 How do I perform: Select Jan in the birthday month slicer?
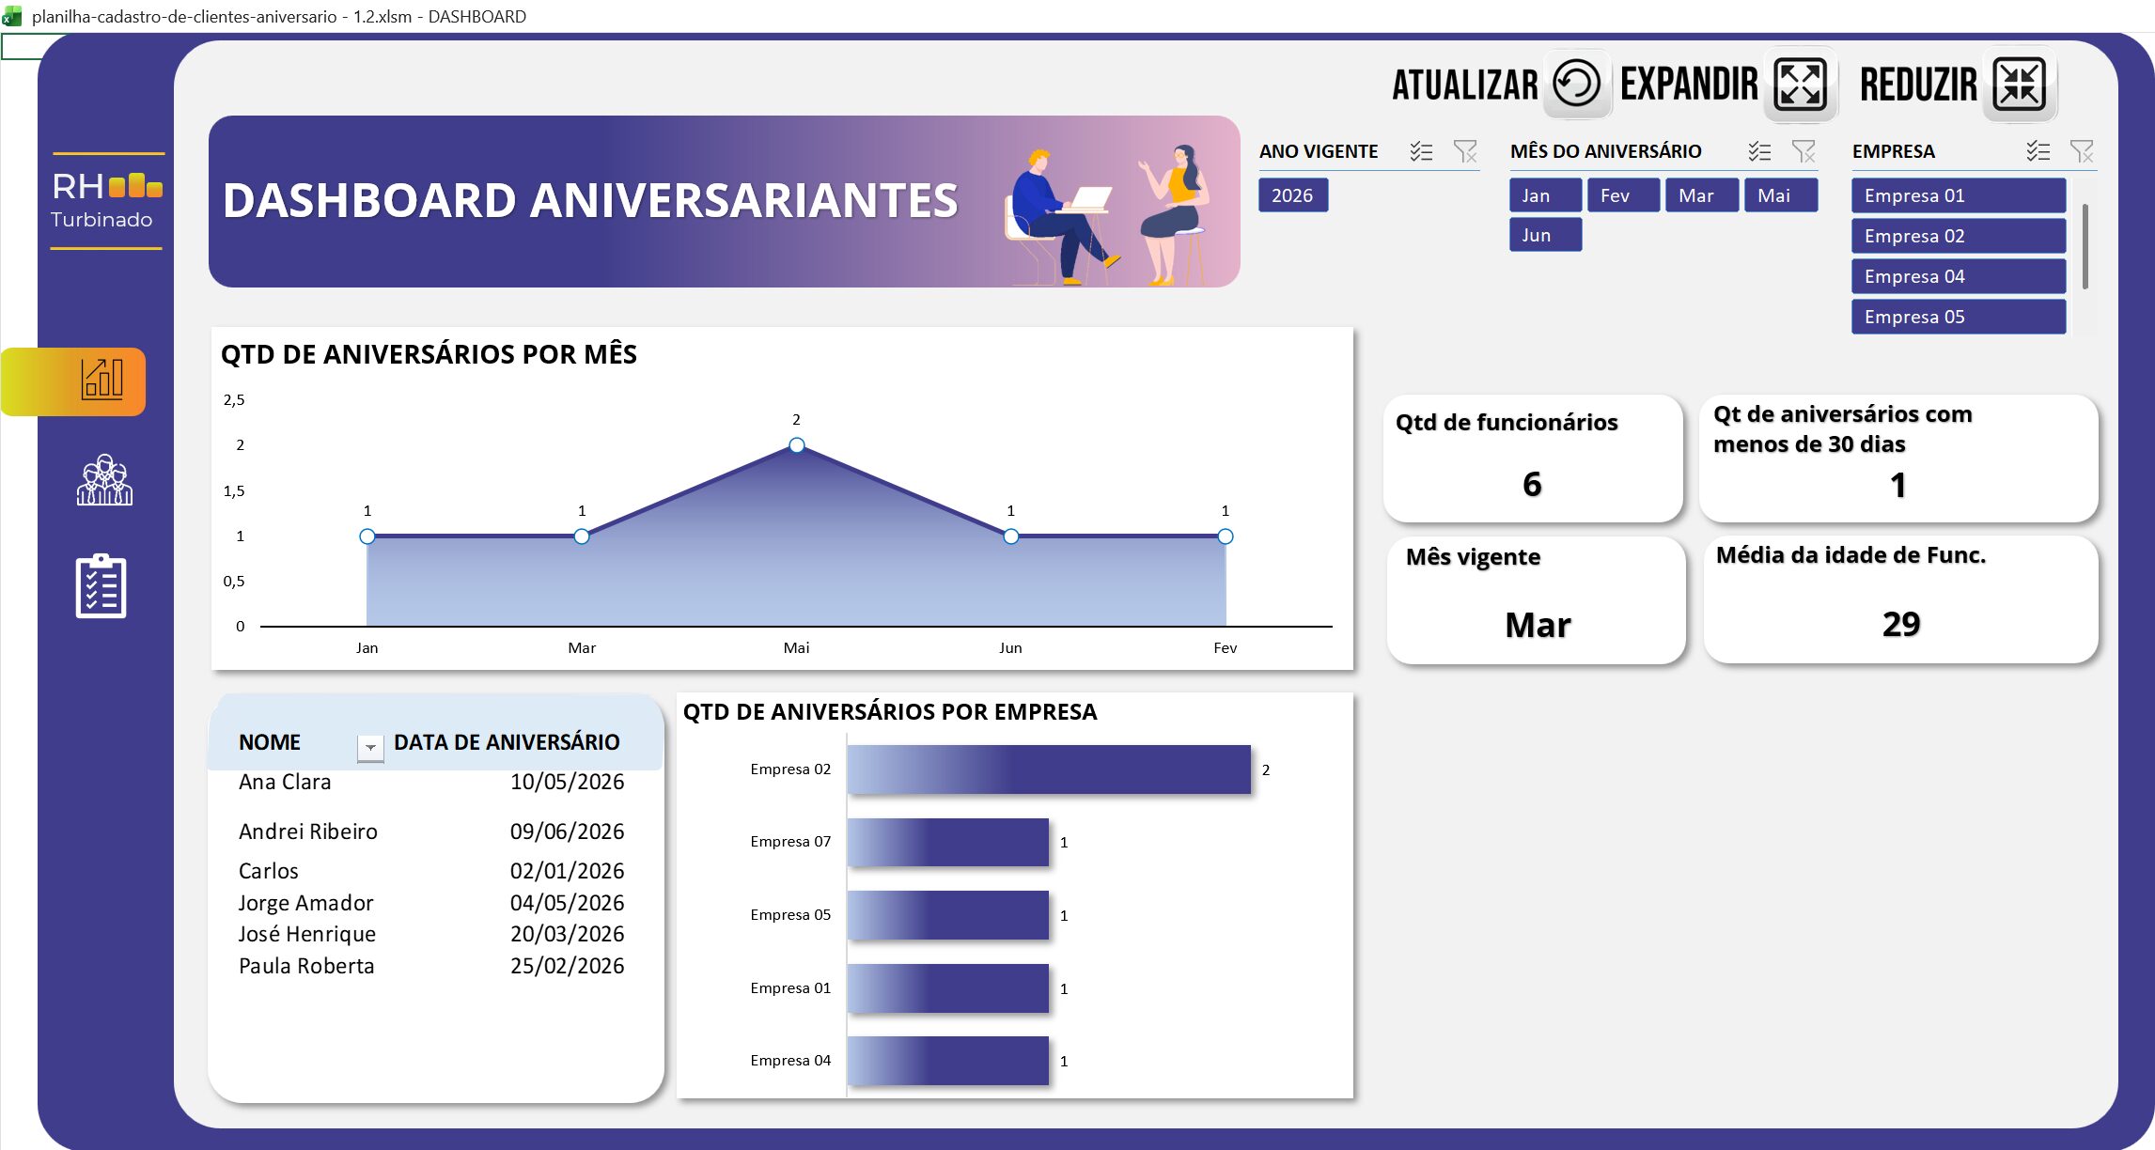1544,194
